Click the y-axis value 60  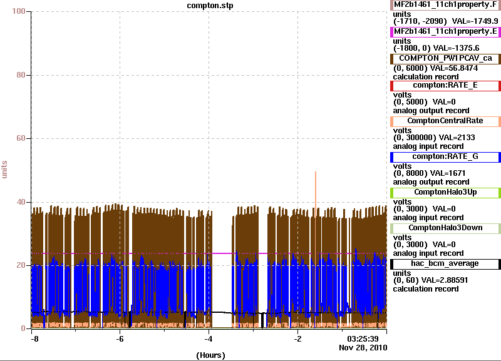[21, 138]
